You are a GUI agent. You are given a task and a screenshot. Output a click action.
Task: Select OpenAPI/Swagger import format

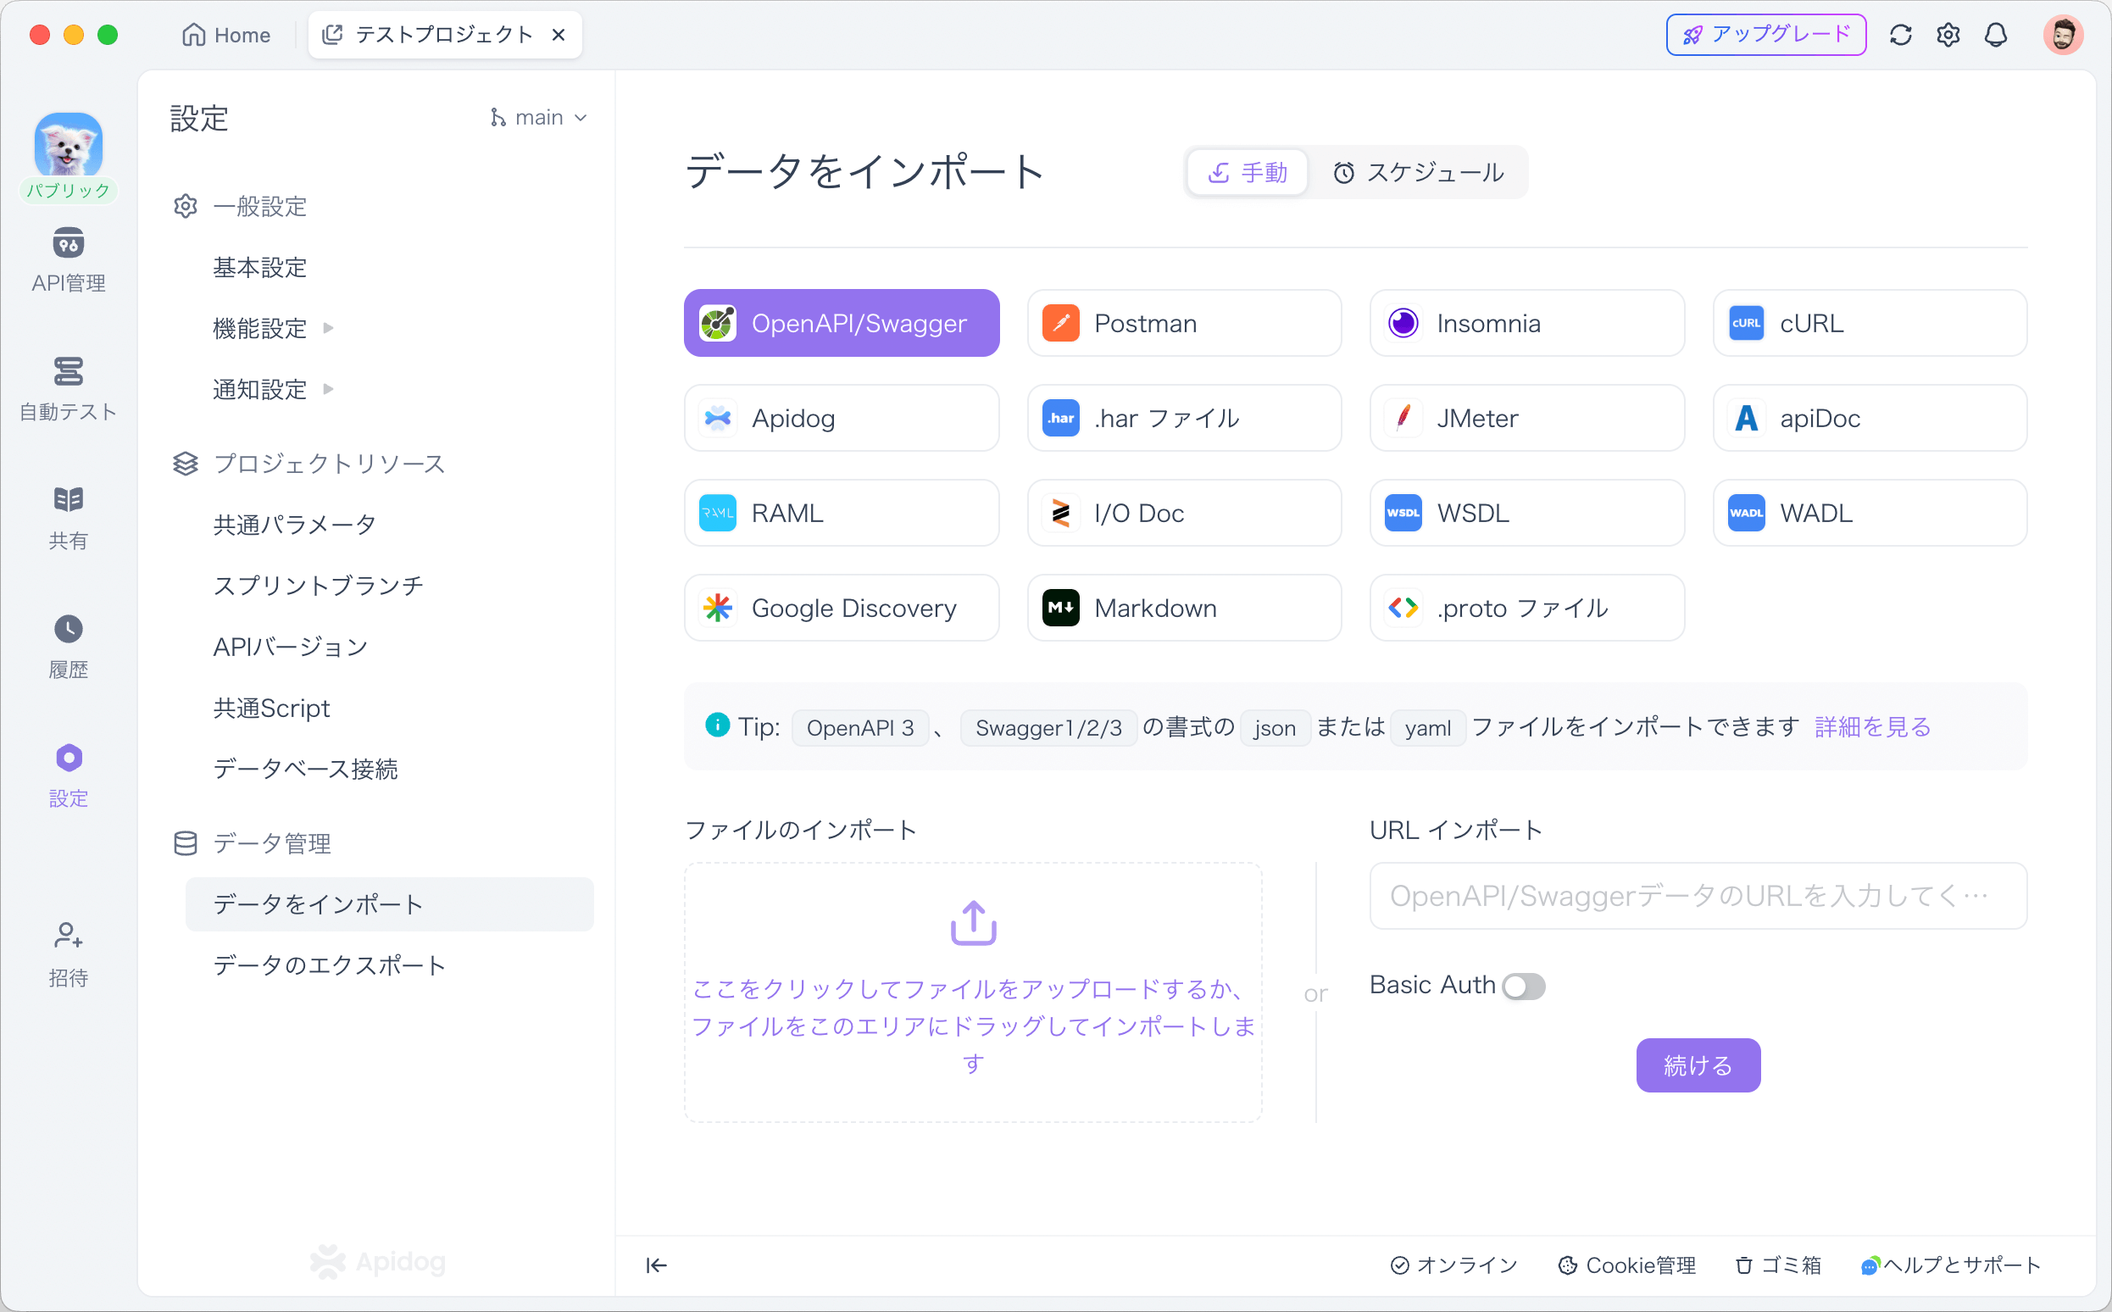click(842, 322)
